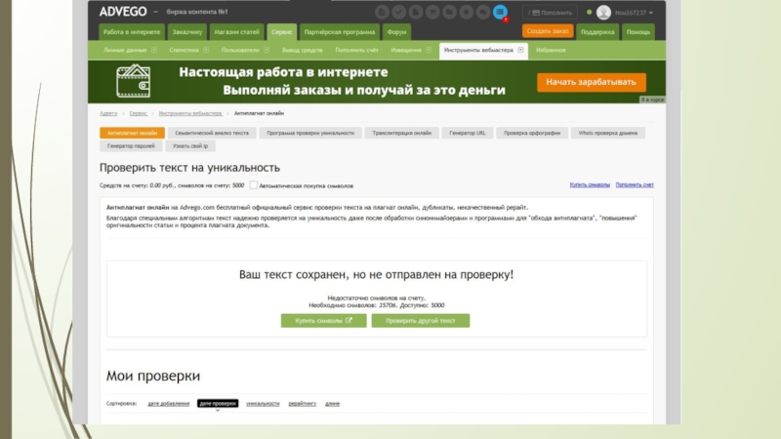Screen dimensions: 781x439
Task: Expand the Инструменты вебмастера submenu arrow
Action: click(x=520, y=50)
